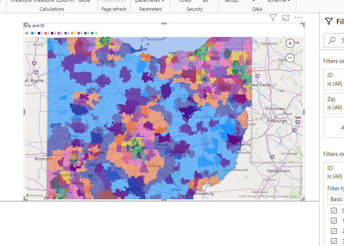Image resolution: width=344 pixels, height=246 pixels.
Task: Click the Bowling Green label on the map
Action: 103,62
